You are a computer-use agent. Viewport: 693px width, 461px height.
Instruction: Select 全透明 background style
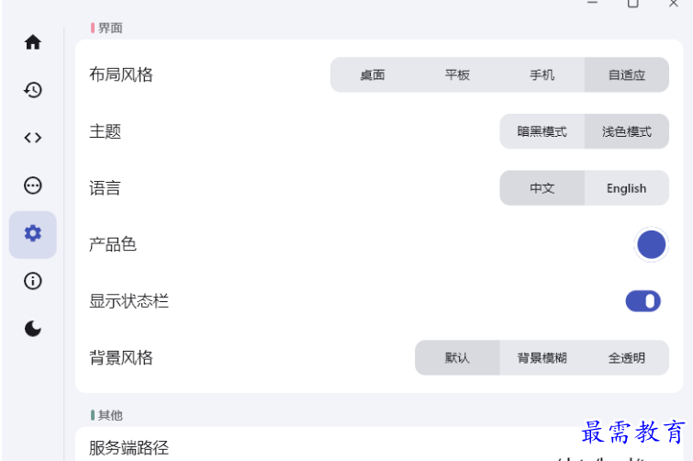click(627, 357)
